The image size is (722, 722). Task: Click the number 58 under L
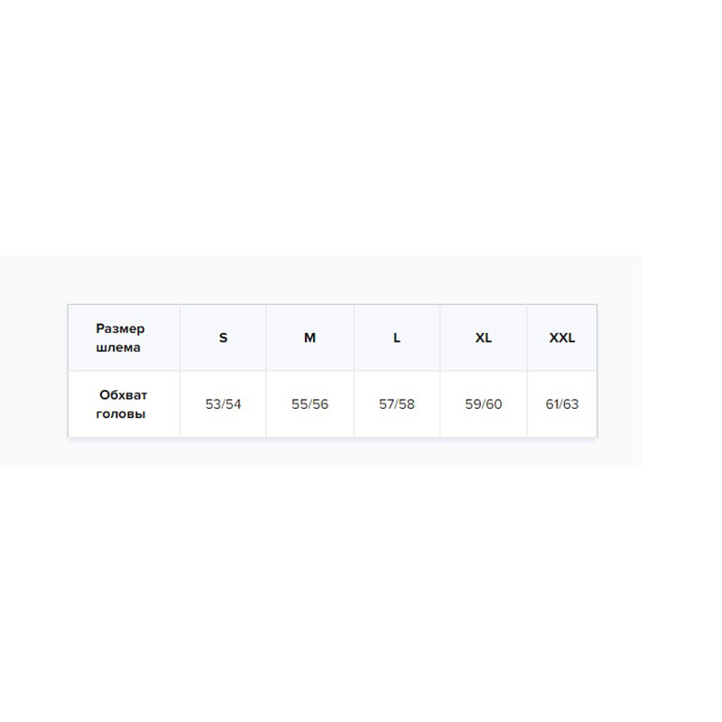pyautogui.click(x=407, y=404)
